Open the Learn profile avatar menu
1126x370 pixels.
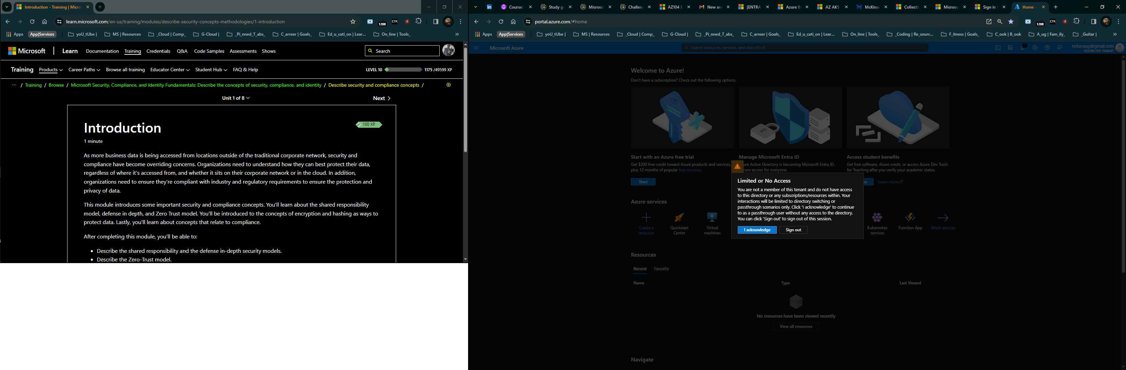click(449, 50)
